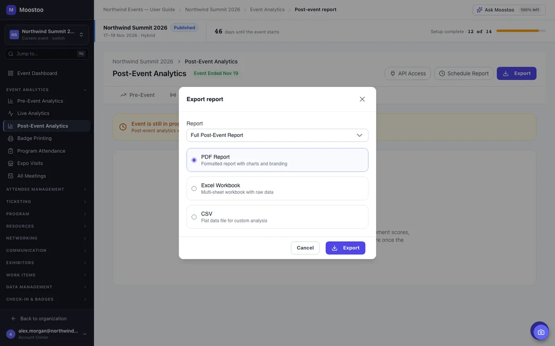Click the Expo Visits store icon

[x=11, y=163]
